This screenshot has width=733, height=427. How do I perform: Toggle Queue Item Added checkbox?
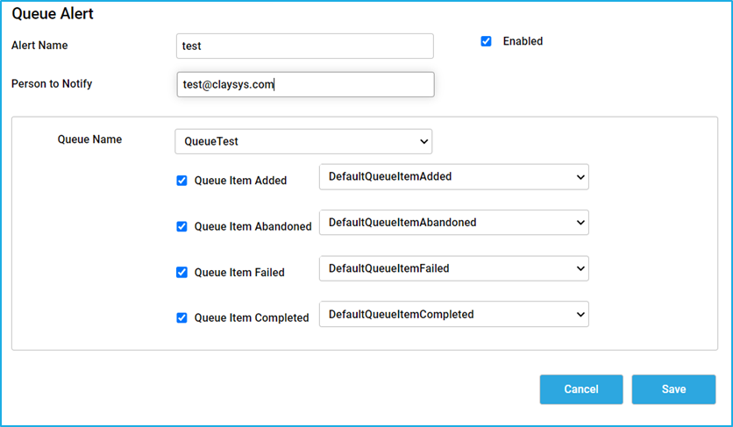click(x=181, y=181)
